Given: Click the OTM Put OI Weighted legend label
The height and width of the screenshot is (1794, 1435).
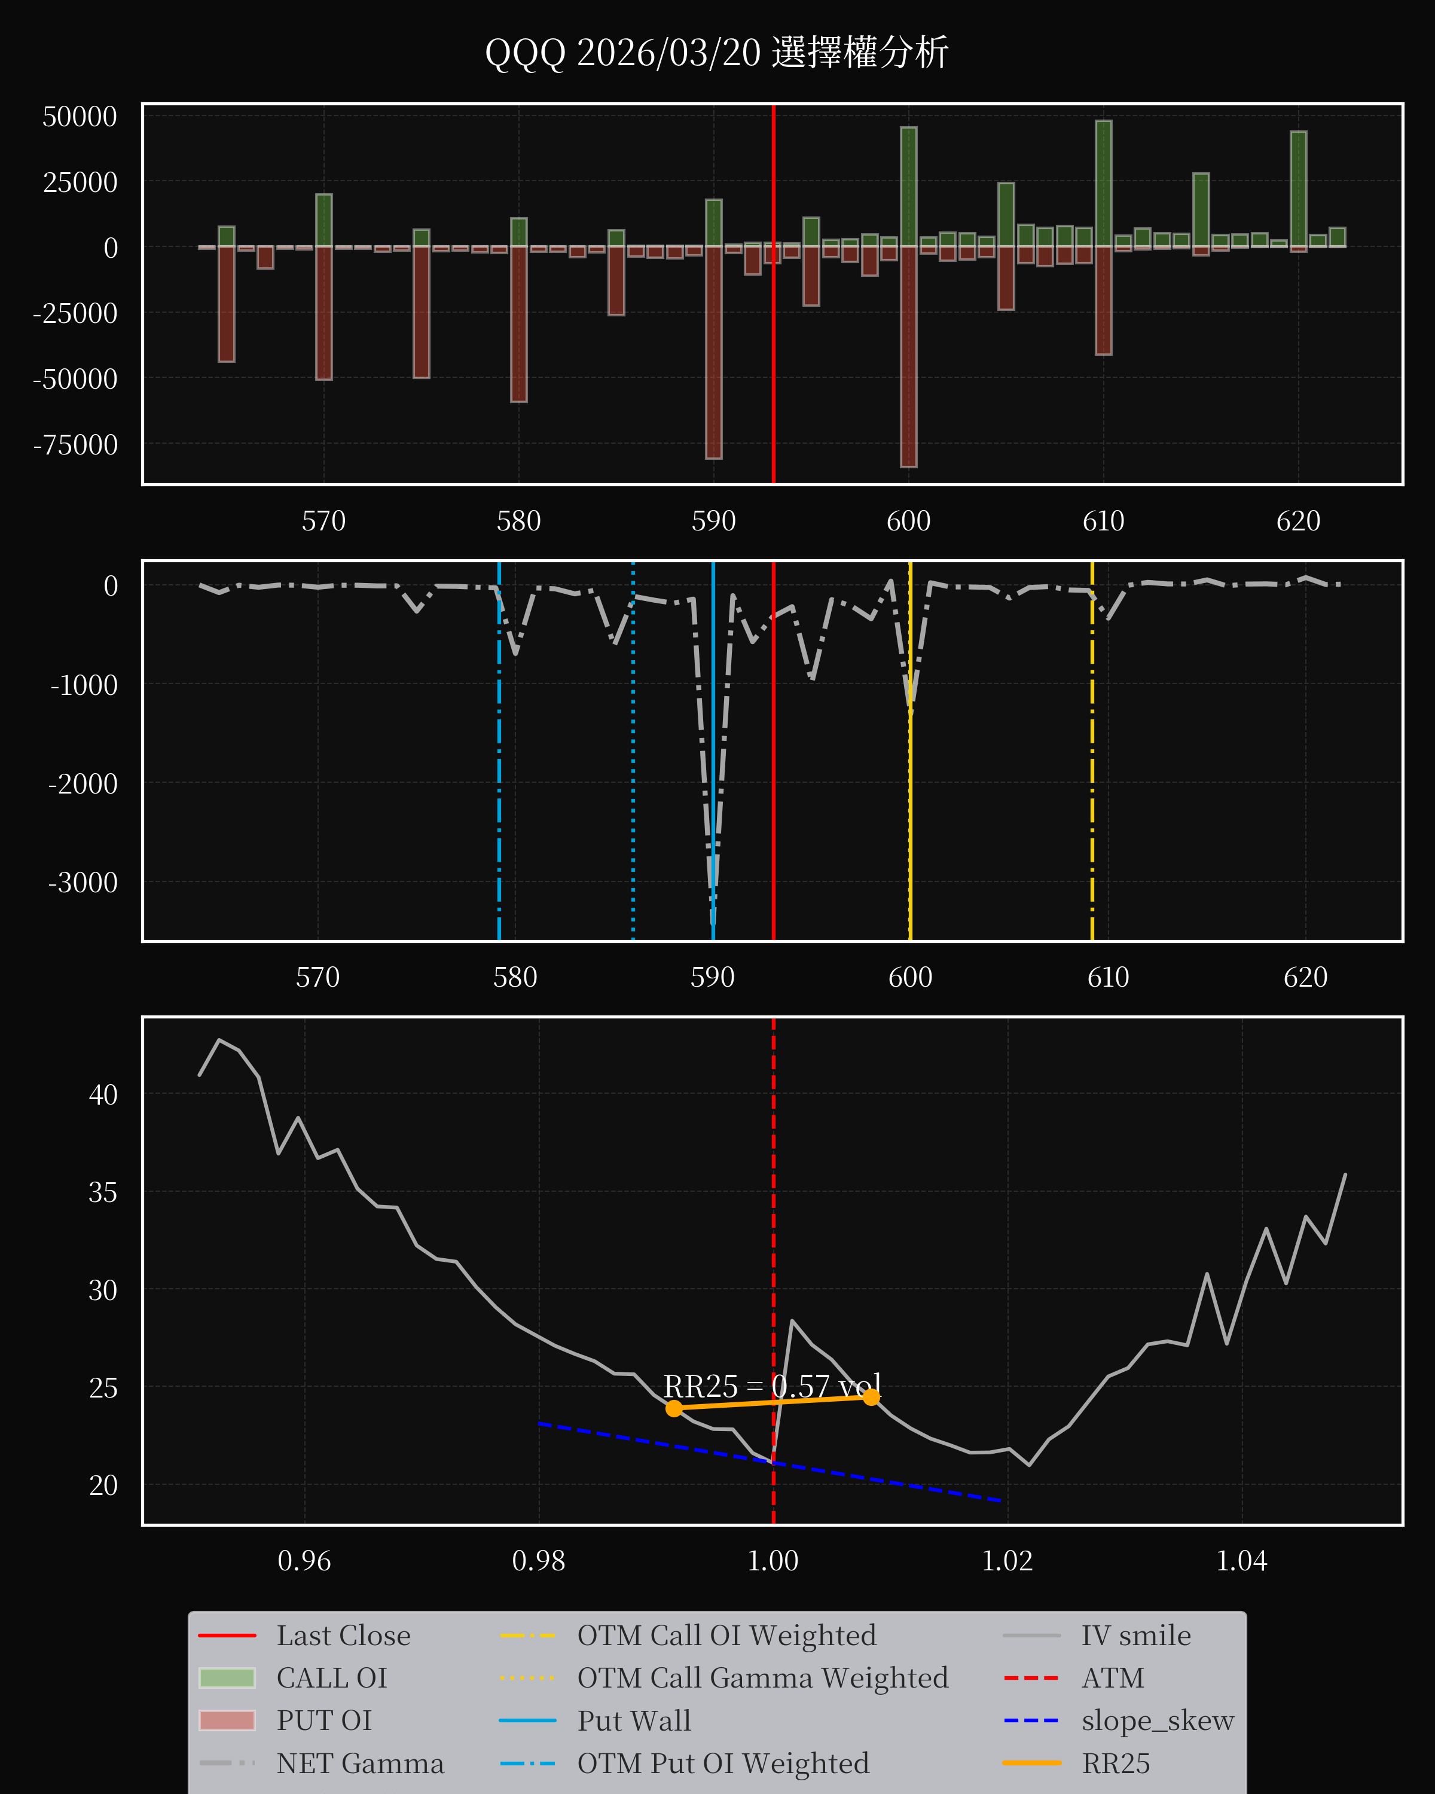Looking at the screenshot, I should pos(723,1764).
